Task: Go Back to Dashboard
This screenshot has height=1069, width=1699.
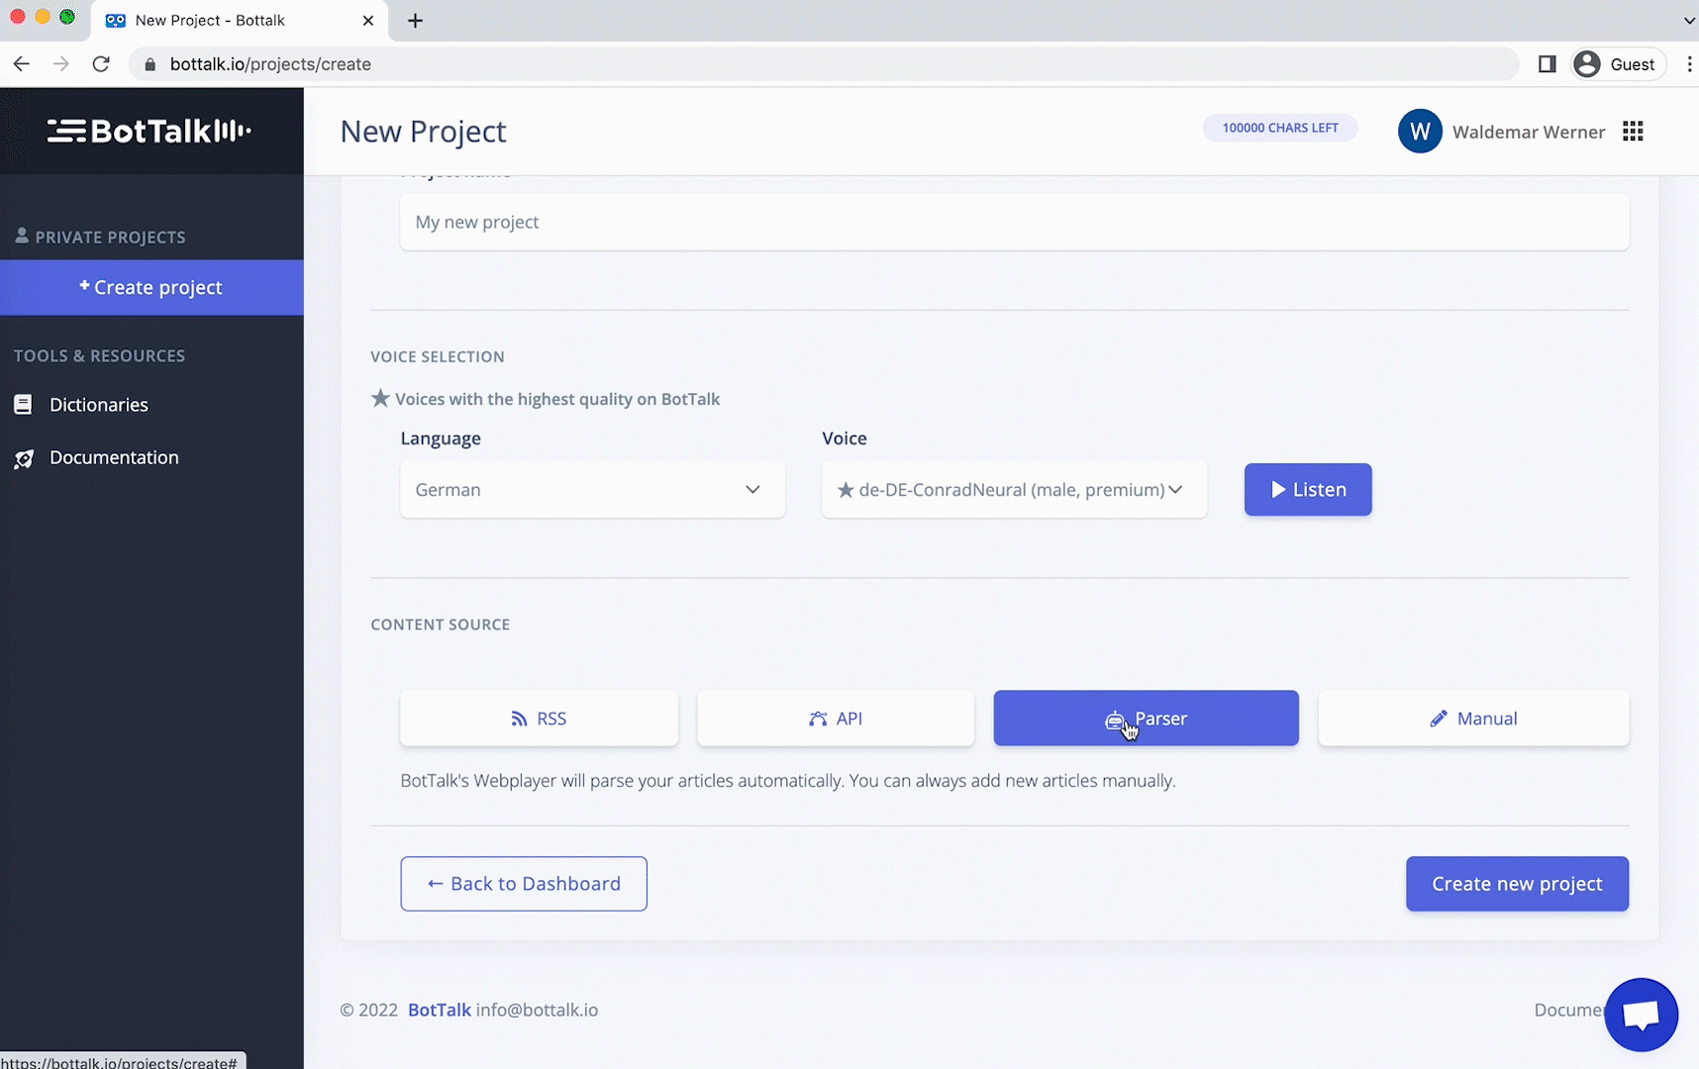Action: pos(524,884)
